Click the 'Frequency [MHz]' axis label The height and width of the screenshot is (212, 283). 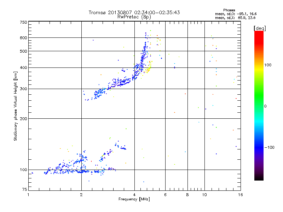coord(134,199)
